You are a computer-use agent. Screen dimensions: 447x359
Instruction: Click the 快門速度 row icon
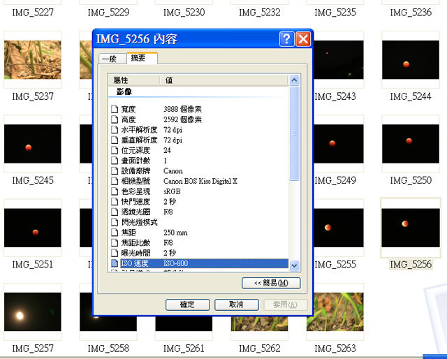(x=115, y=202)
